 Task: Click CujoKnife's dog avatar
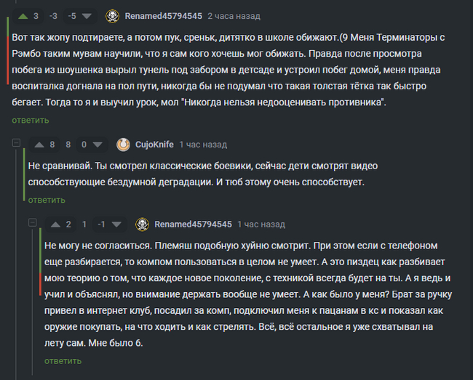[123, 145]
